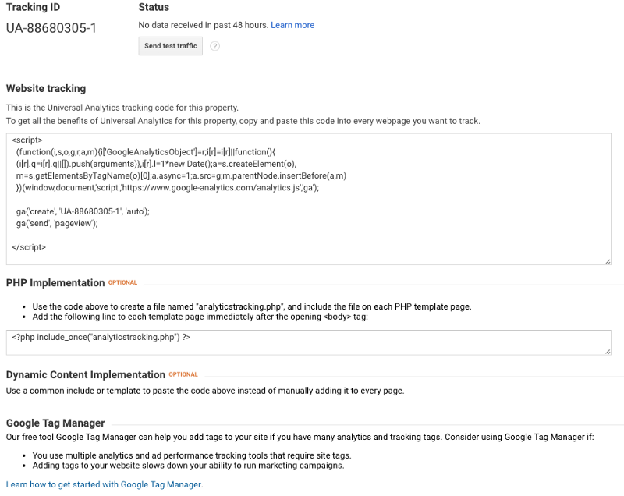Grab the tracking code box resize handle
The image size is (624, 496).
tap(607, 260)
